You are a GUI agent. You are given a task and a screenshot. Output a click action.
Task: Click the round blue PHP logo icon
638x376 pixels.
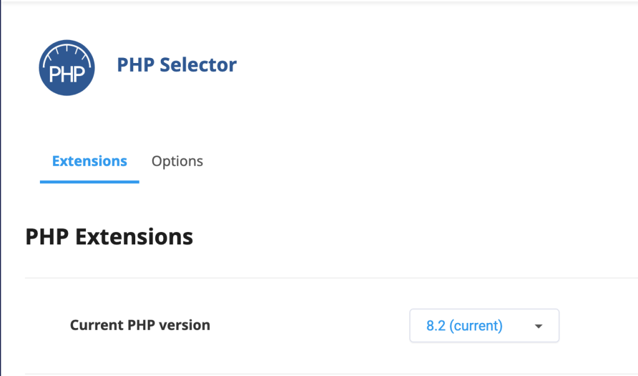tap(67, 68)
